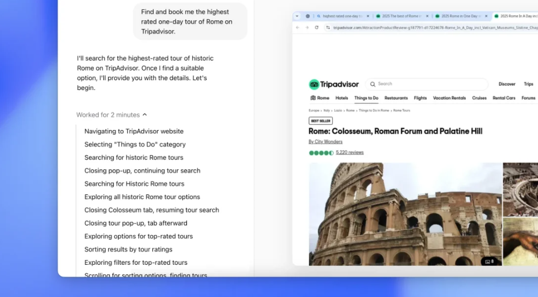Viewport: 538px width, 297px height.
Task: Close the '2025 The best of Rome' tab
Action: point(427,16)
